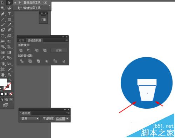175x138 pixels.
Task: Enable Draw Inside mode
Action: pos(11,100)
